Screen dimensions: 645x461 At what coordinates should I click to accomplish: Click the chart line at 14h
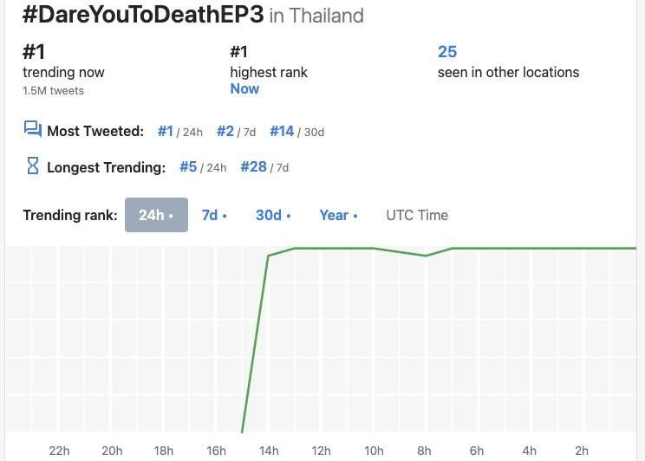coord(269,256)
